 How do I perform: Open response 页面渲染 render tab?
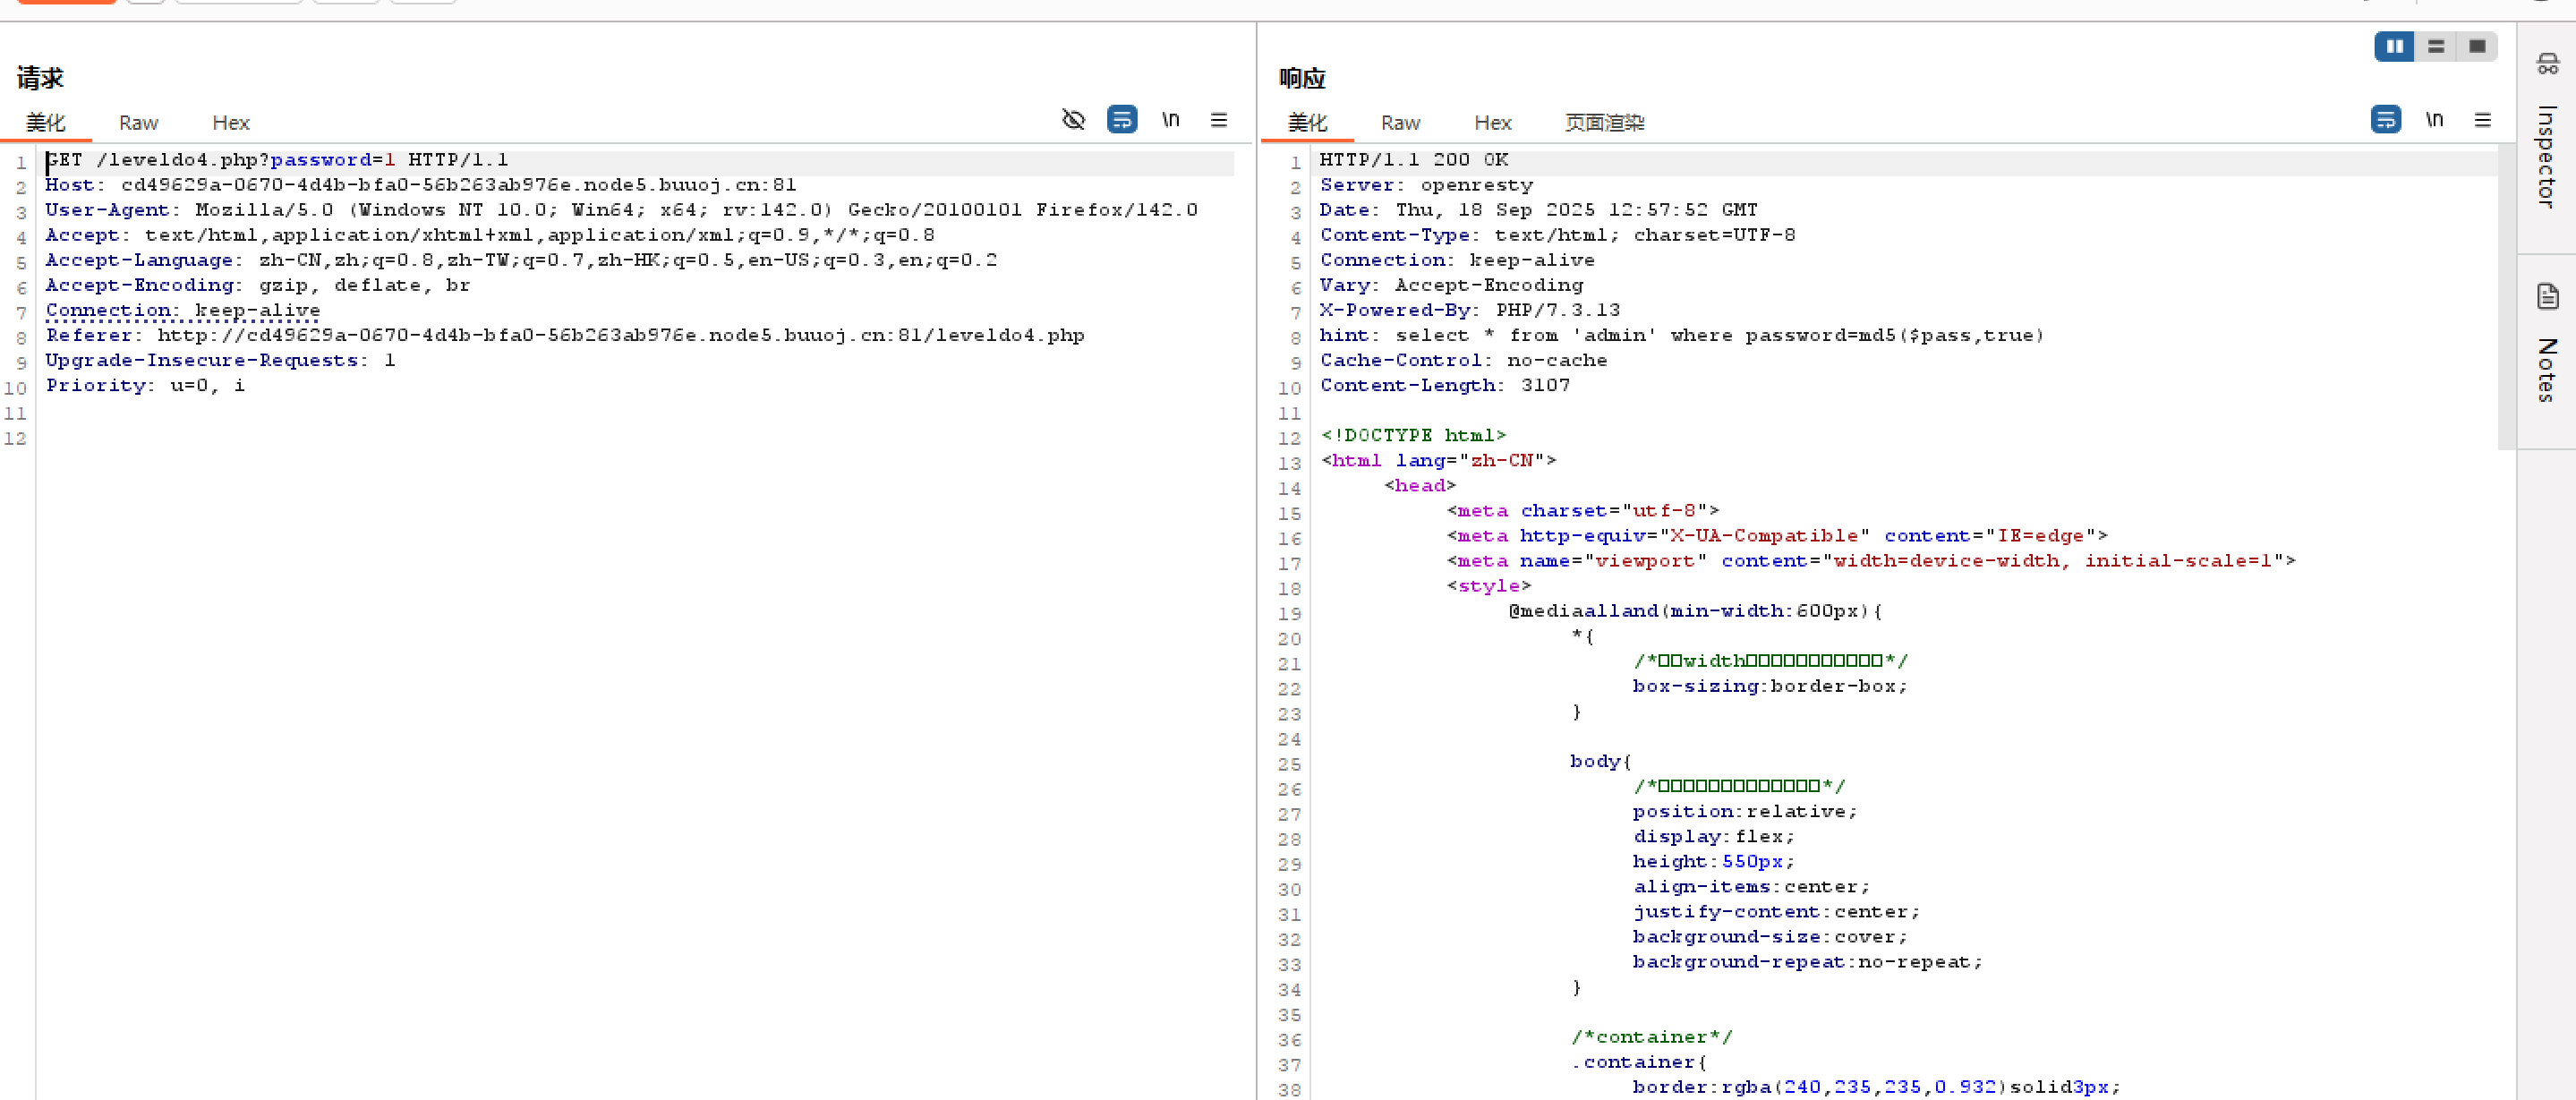(1604, 123)
